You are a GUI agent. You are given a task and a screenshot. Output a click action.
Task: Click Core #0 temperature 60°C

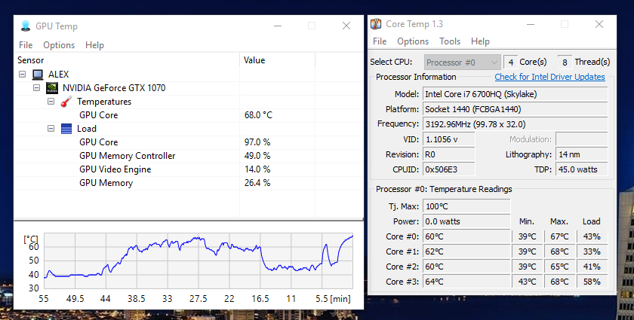coord(466,236)
